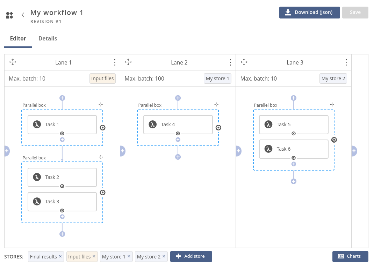Open Task 5 settings gear
This screenshot has width=374, height=271.
[294, 134]
